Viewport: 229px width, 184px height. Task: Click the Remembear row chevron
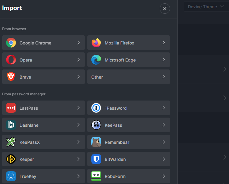pyautogui.click(x=164, y=142)
